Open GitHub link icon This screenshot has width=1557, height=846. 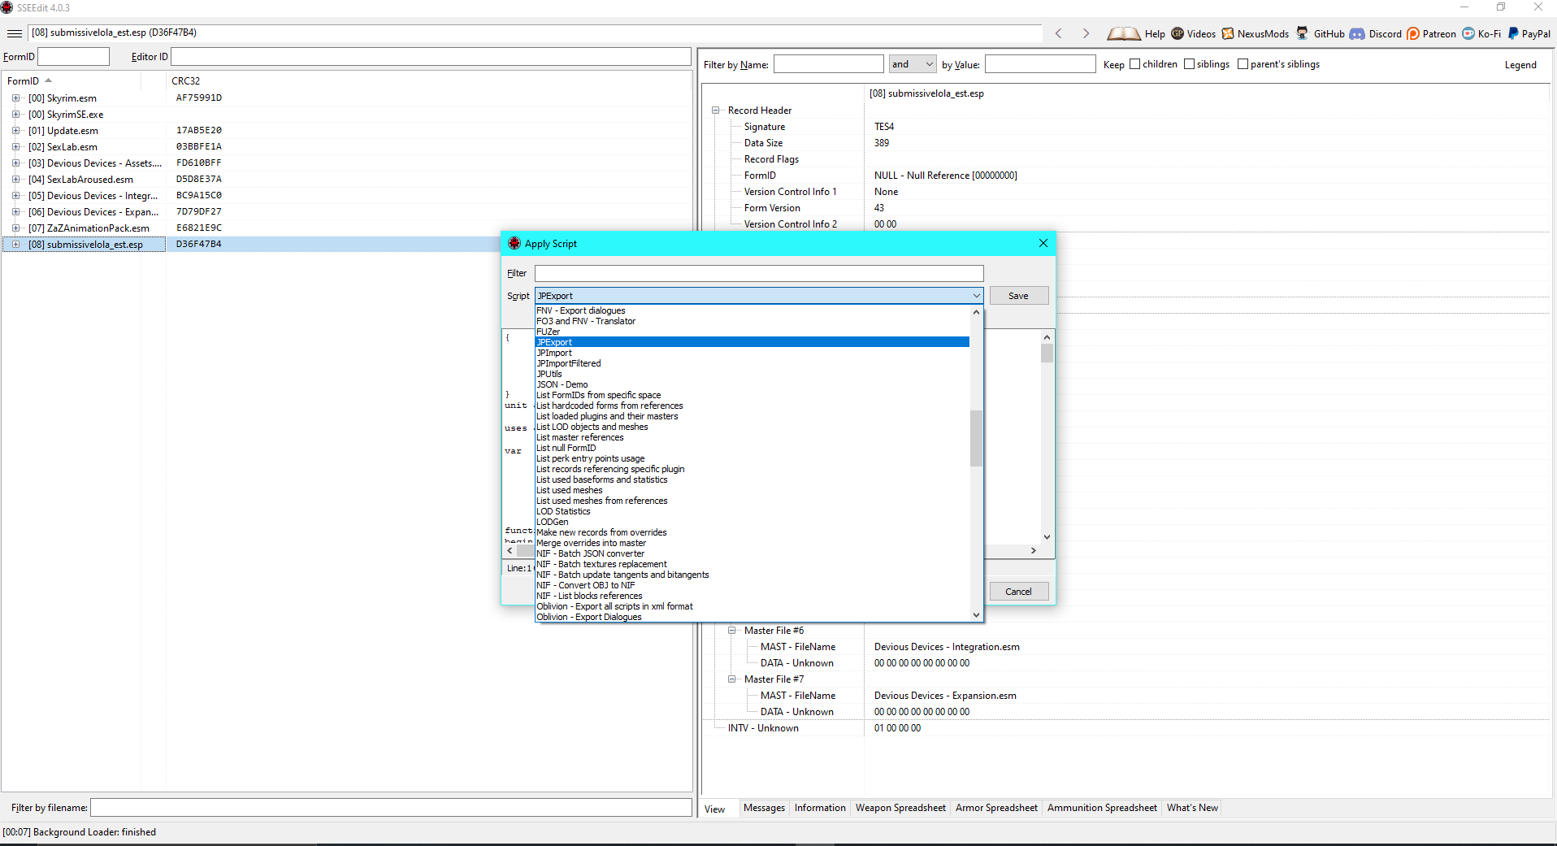1302,33
